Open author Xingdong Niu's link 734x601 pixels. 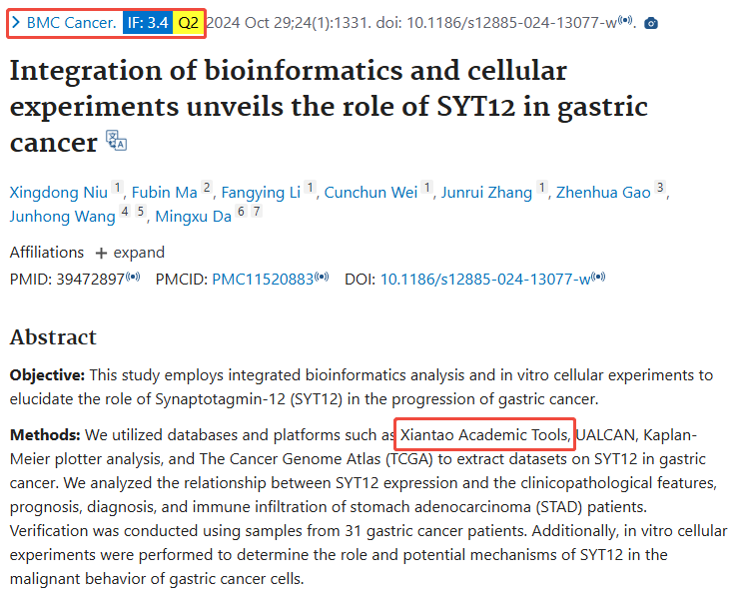(x=58, y=193)
